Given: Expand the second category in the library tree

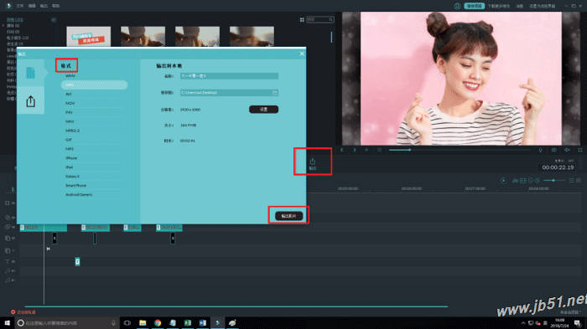Looking at the screenshot, I should (x=3, y=26).
